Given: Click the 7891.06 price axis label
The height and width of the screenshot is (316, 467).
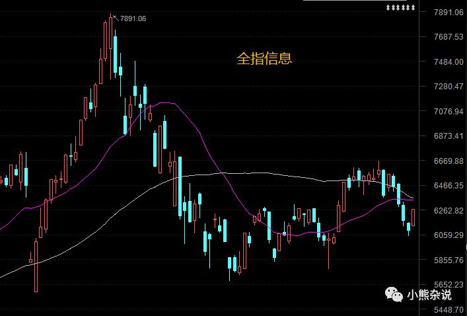Looking at the screenshot, I should [449, 12].
